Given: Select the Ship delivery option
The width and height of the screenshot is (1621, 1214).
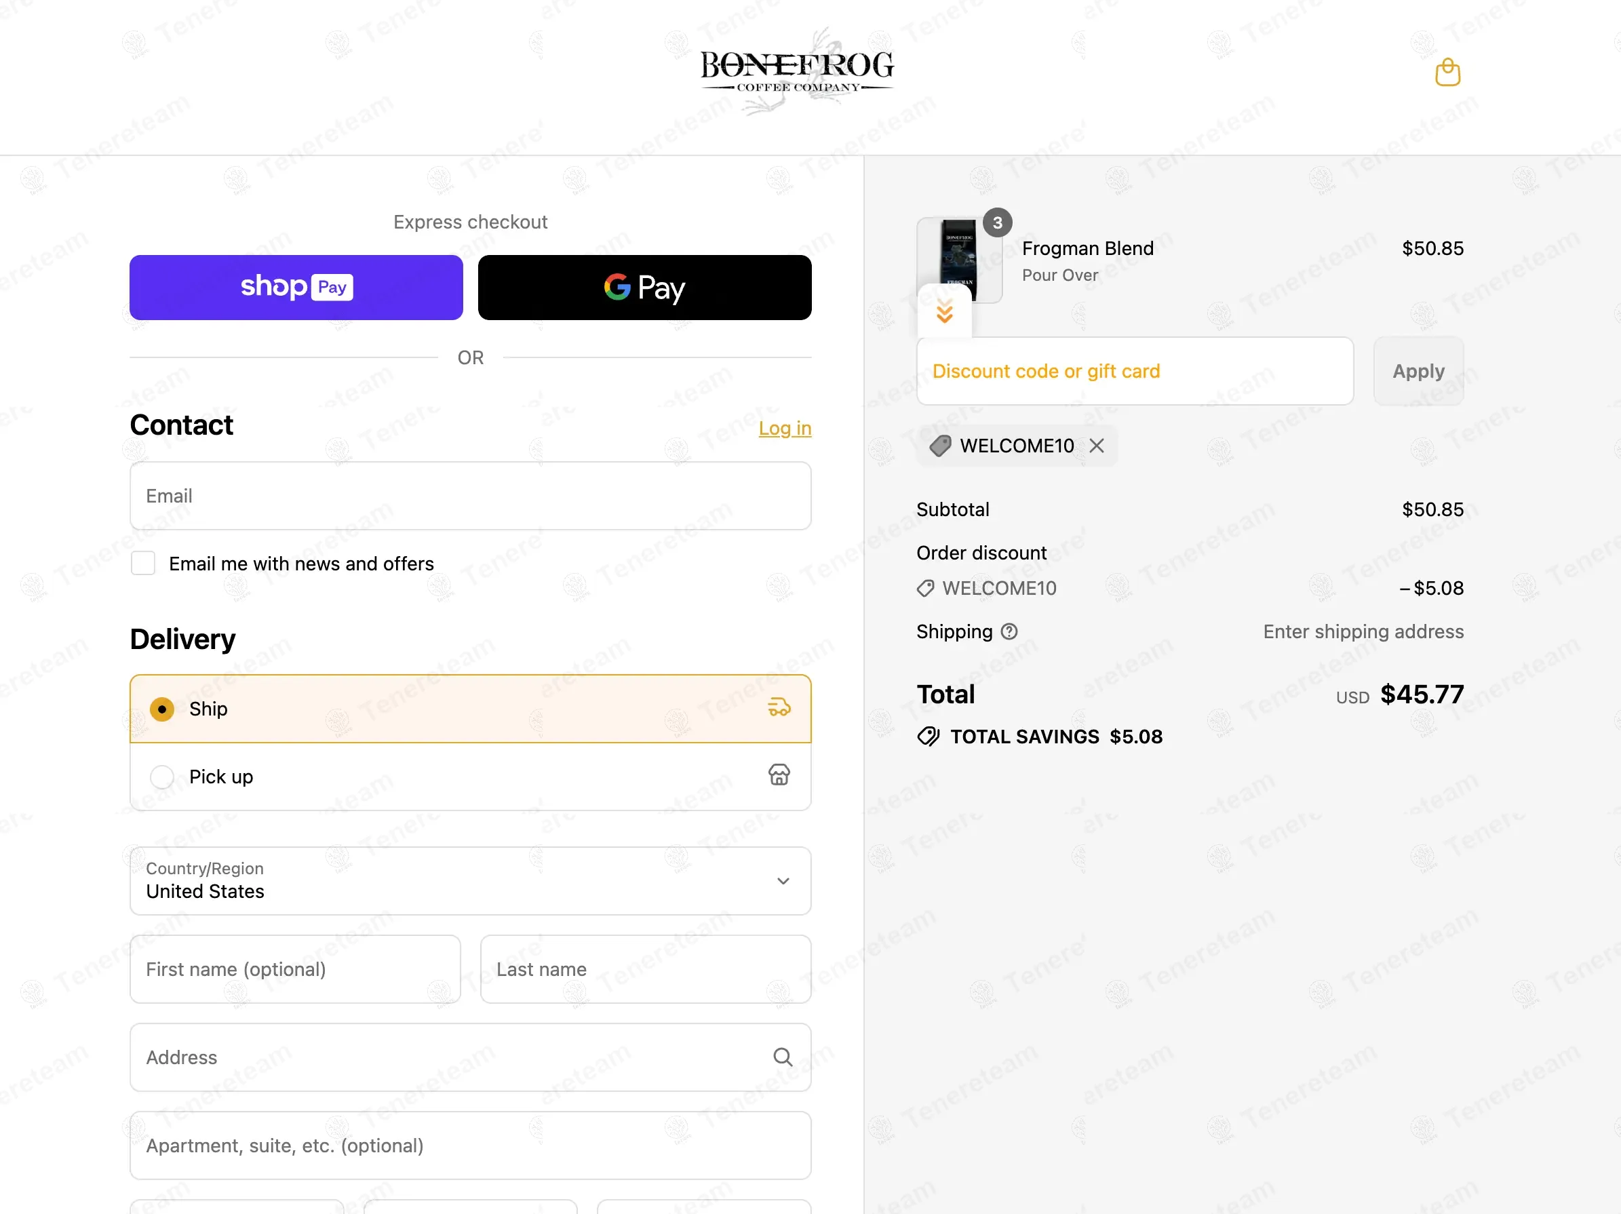Looking at the screenshot, I should [x=471, y=709].
